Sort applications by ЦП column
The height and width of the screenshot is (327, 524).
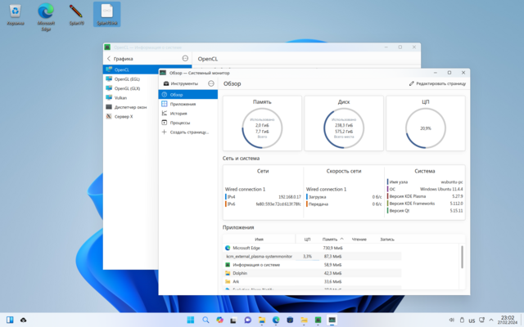click(x=307, y=240)
